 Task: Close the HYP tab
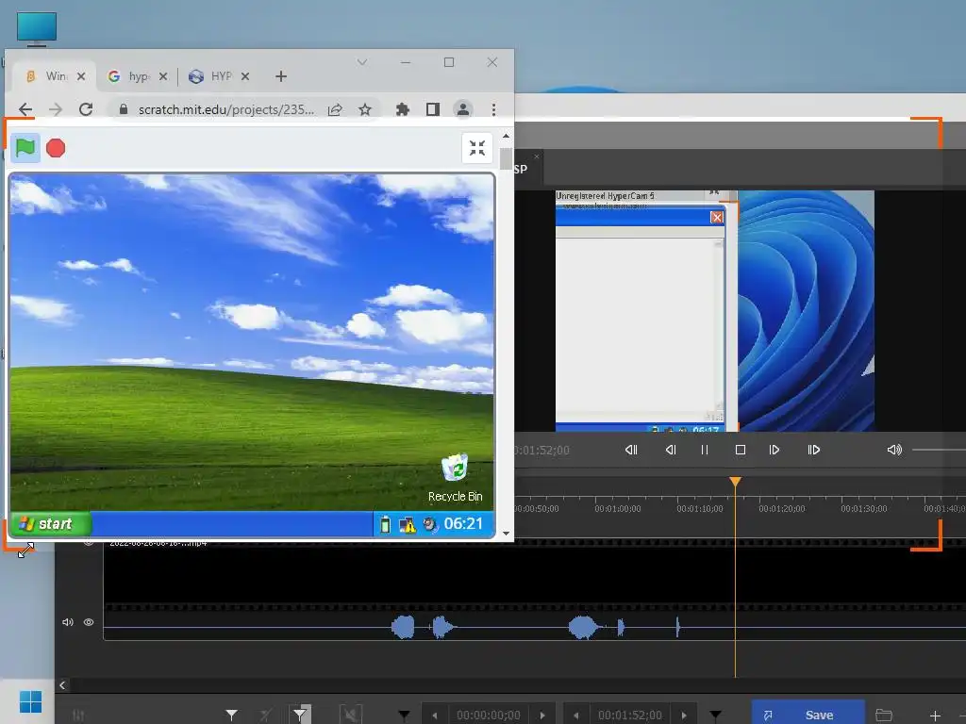(245, 76)
